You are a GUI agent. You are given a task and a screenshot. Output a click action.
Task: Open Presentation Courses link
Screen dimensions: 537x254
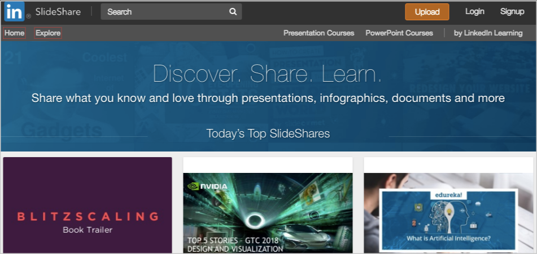click(x=319, y=33)
